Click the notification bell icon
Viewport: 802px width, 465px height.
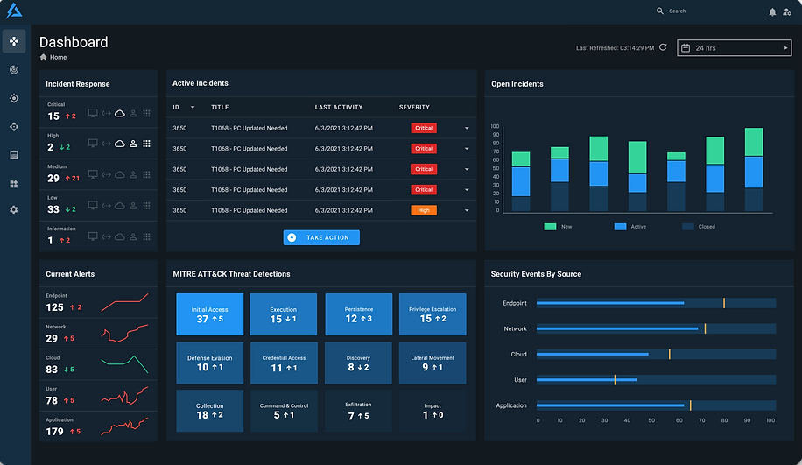[772, 11]
